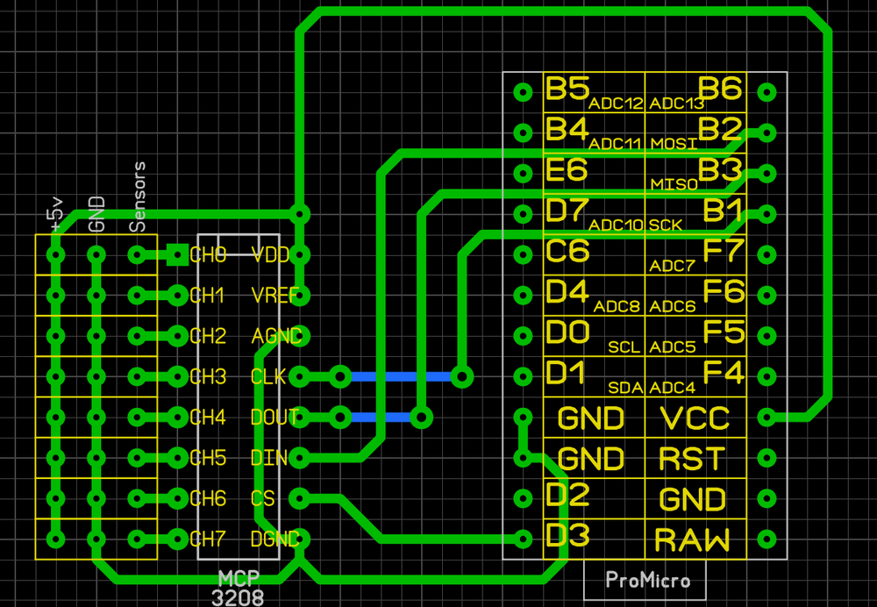Viewport: 877px width, 607px height.
Task: Select the CLK pad connected to the blue trace
Action: point(298,375)
